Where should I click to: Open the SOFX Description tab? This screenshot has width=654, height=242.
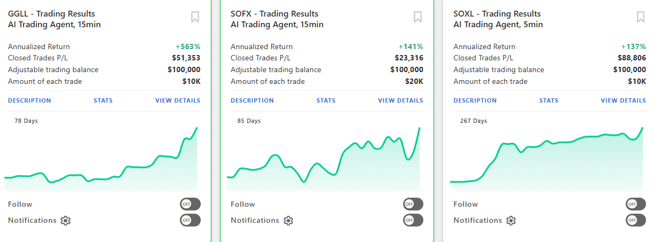click(x=252, y=100)
